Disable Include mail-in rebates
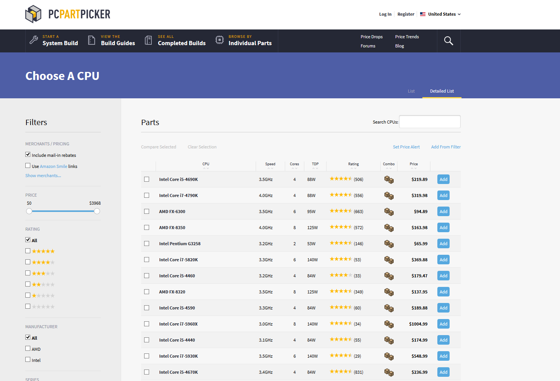Viewport: 560px width, 381px height. (x=28, y=154)
